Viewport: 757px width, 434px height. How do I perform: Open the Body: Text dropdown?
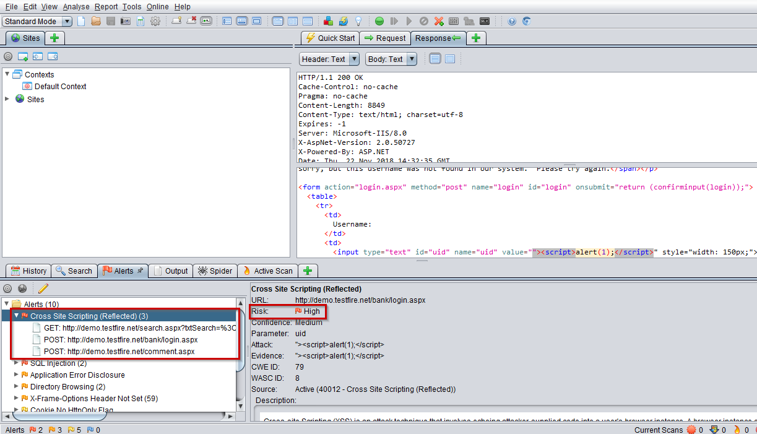391,59
